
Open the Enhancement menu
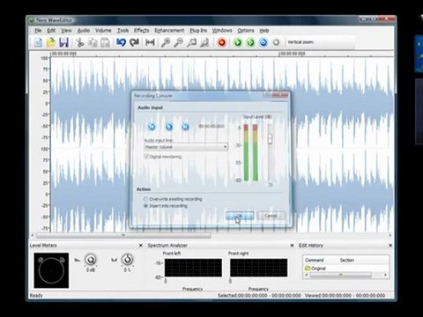[x=169, y=30]
